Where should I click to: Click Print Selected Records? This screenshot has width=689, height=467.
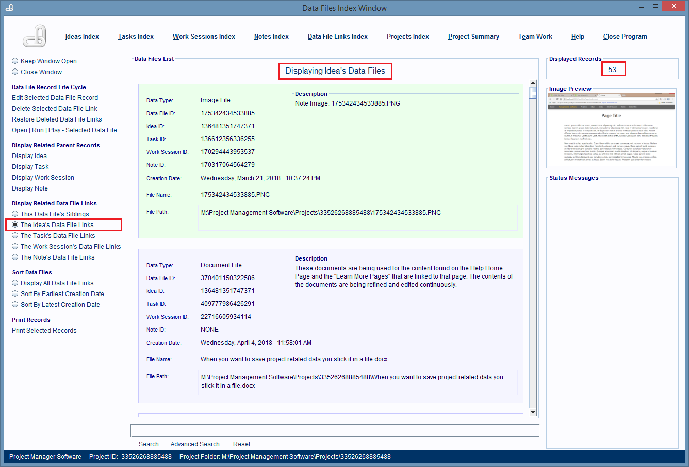(x=44, y=330)
